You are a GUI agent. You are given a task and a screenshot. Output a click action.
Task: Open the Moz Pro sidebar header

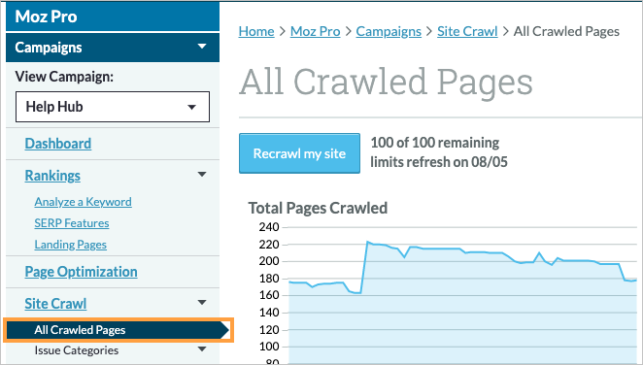(113, 17)
